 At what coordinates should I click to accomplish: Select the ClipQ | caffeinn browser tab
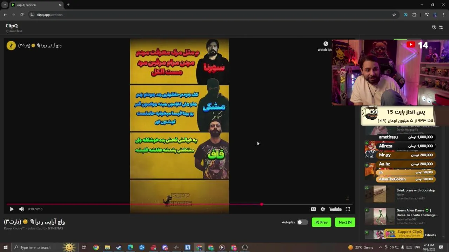[x=36, y=5]
